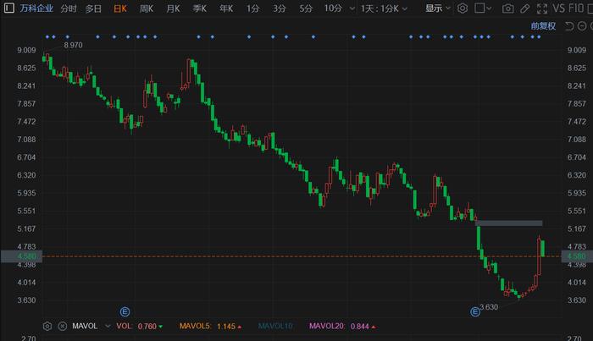This screenshot has width=593, height=341.
Task: Select the pencil drawing tool
Action: click(524, 8)
